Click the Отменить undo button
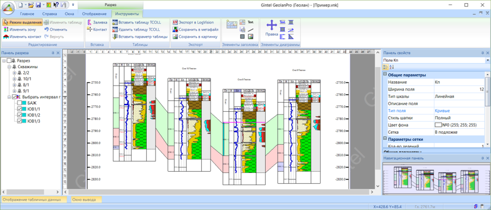The height and width of the screenshot is (210, 491). click(x=56, y=29)
